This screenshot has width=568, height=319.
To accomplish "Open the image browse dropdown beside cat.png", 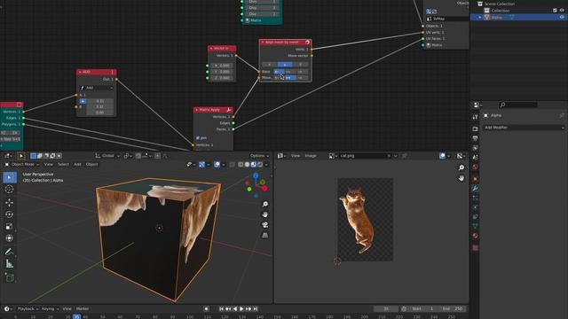I will [333, 156].
